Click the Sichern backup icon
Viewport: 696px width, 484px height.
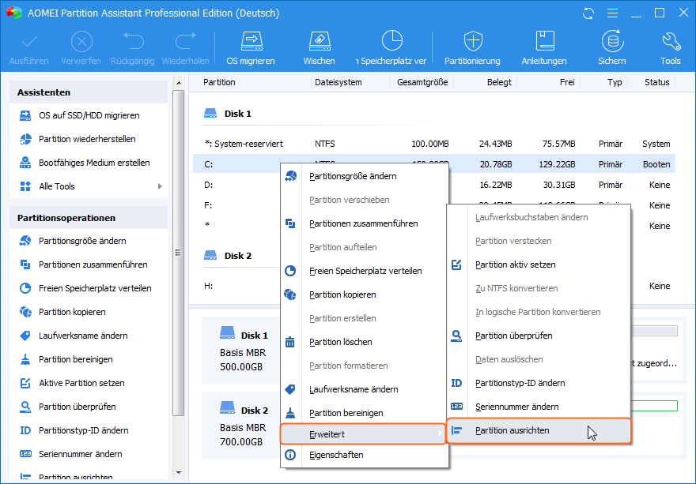coord(612,41)
